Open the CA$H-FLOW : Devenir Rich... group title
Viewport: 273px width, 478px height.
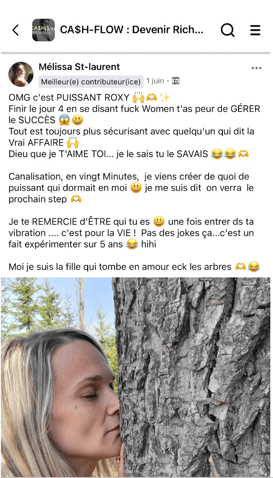(x=132, y=30)
